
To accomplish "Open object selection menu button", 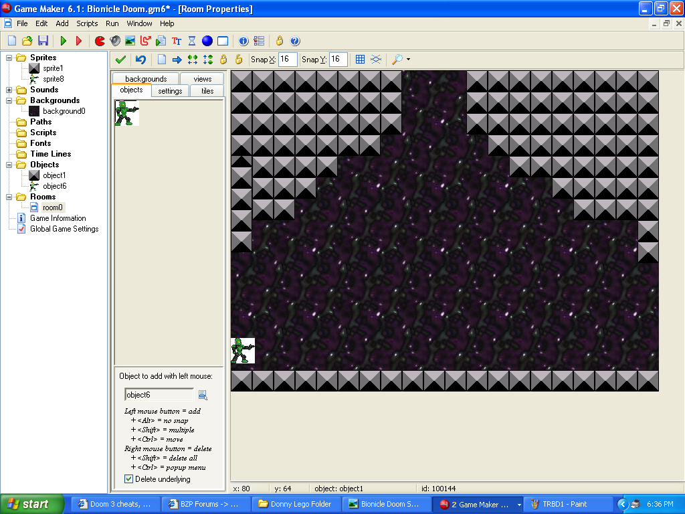I will tap(203, 395).
